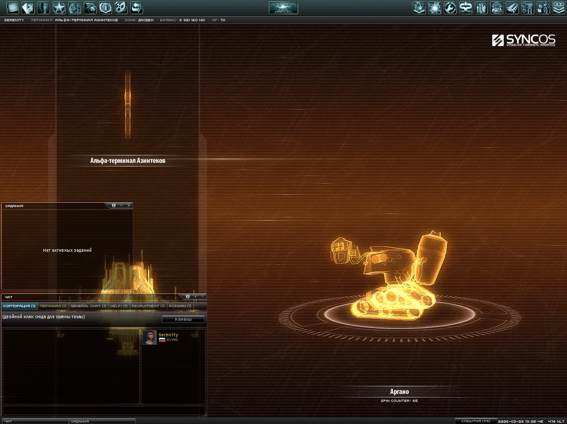Expand the chevrons menu icon at far top-right
Screen dimensions: 567x424
click(559, 8)
